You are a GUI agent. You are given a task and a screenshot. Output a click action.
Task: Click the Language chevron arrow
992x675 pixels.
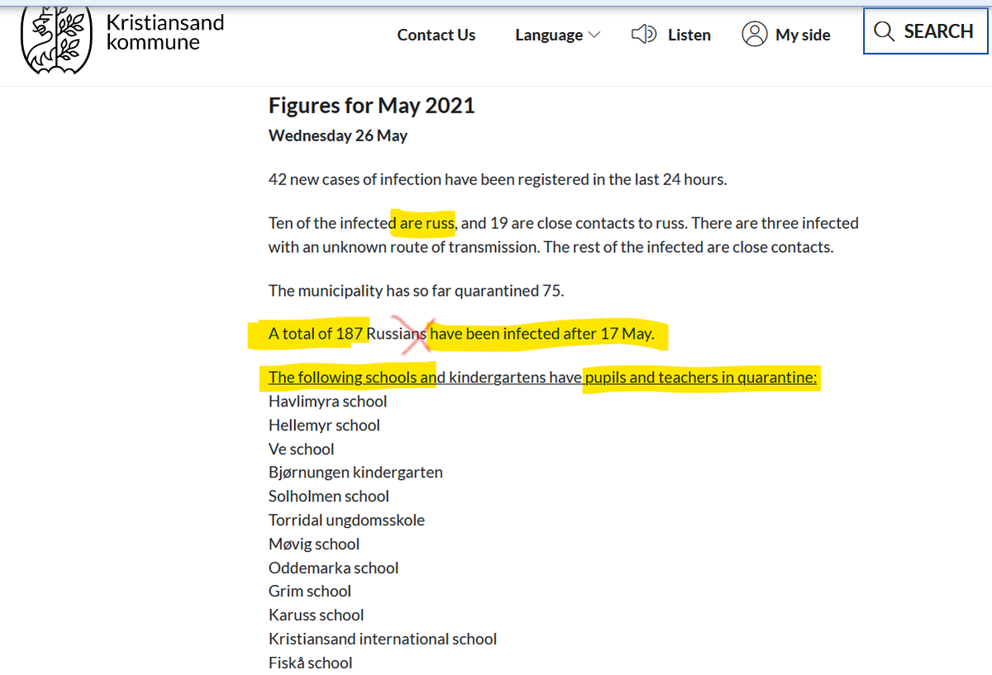click(x=594, y=35)
